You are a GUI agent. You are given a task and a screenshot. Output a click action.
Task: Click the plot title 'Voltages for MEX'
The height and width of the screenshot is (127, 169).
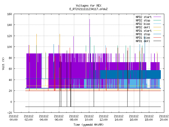88,6
